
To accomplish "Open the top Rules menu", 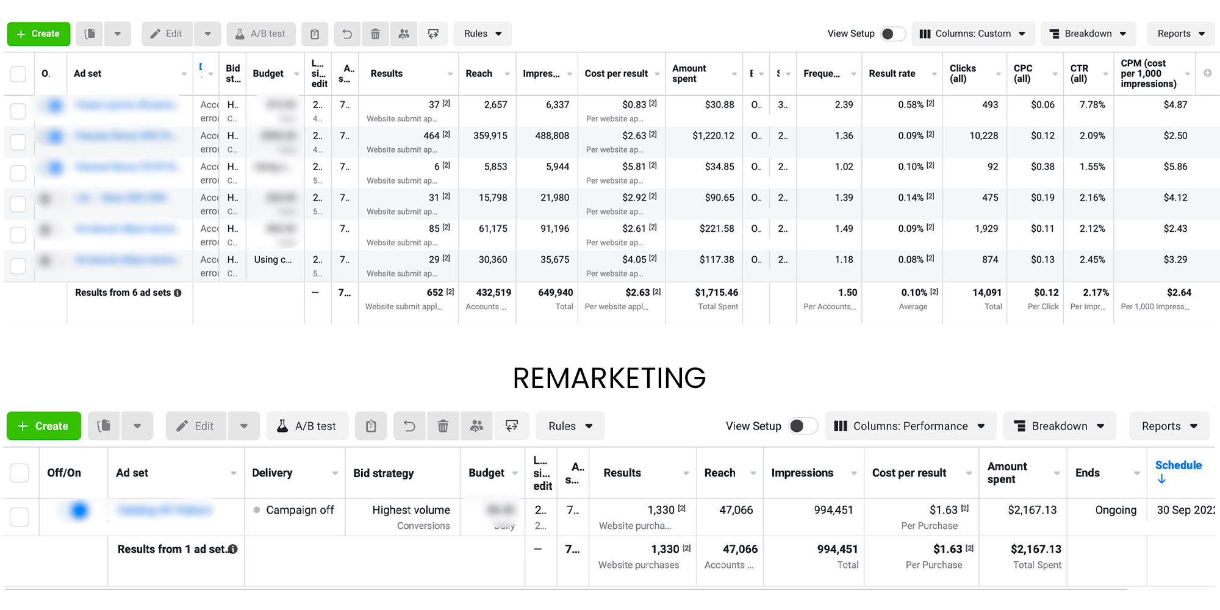I will coord(482,34).
